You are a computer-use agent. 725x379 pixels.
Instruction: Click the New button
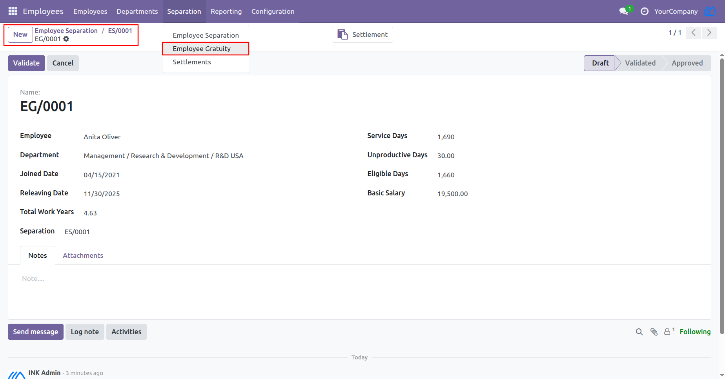20,35
